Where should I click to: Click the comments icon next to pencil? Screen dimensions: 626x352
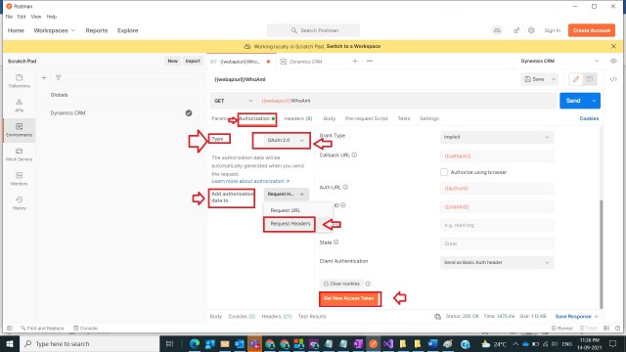click(x=589, y=79)
